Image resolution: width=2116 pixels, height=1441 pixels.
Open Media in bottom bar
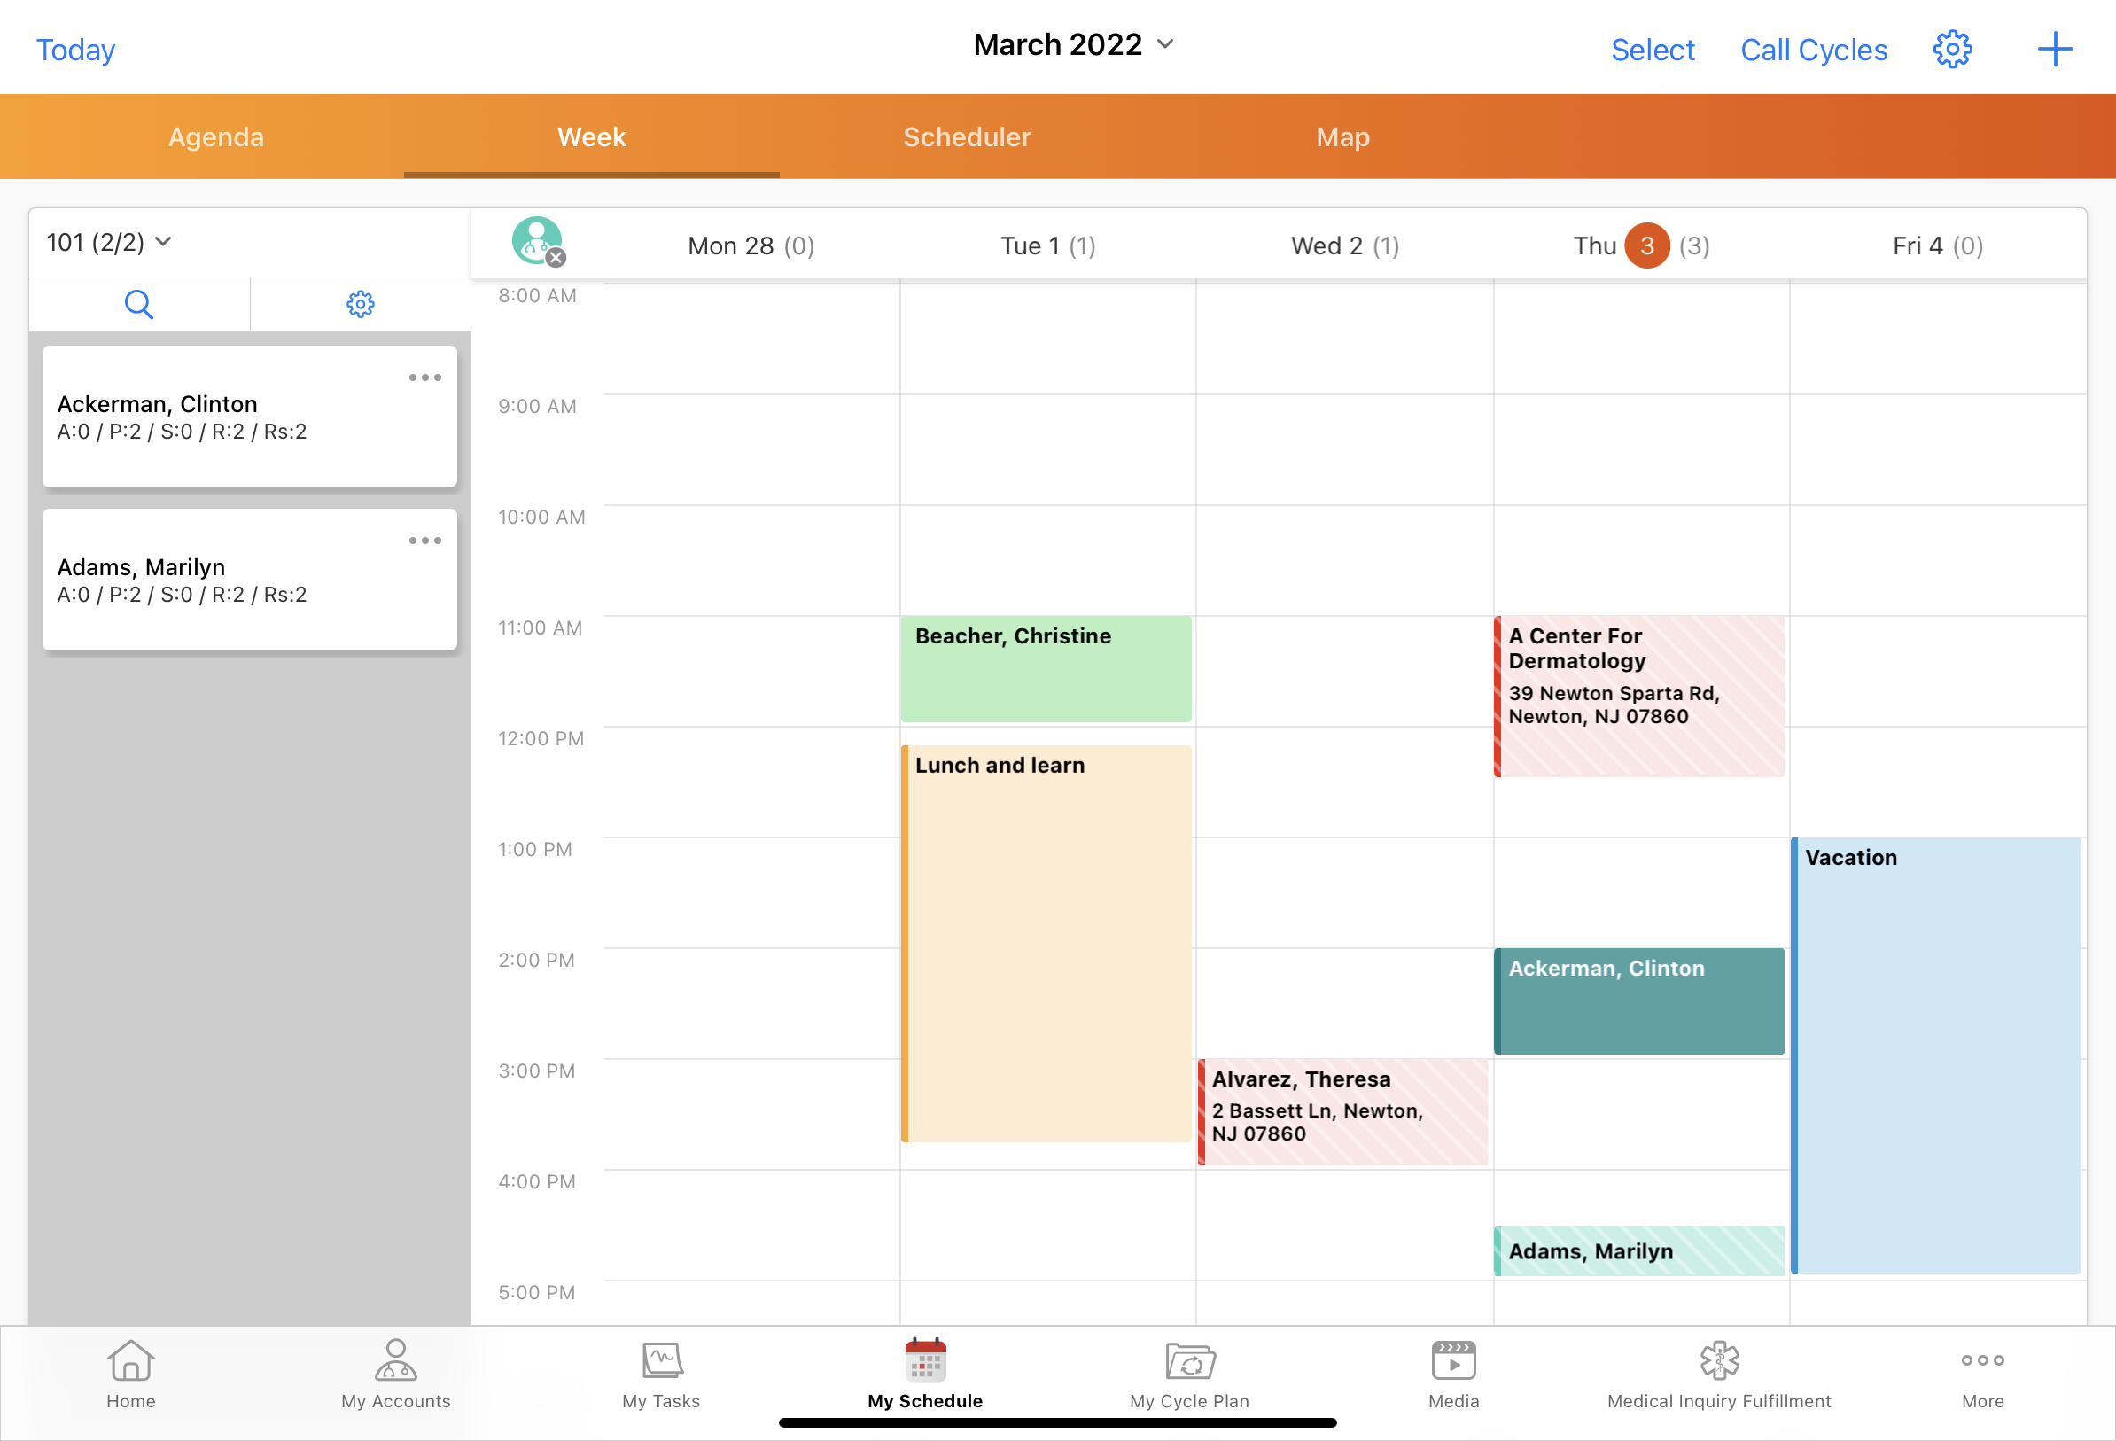pos(1453,1373)
